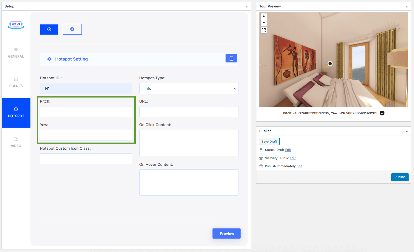Focus the Hotspot Custom Icon Class field
Screen dimensions: 414x252
(86, 159)
